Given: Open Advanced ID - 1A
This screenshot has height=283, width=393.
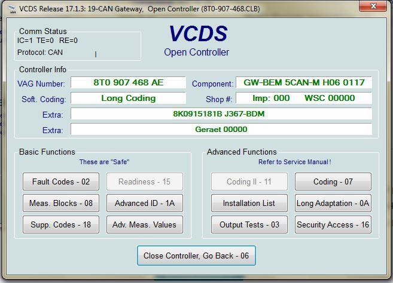Looking at the screenshot, I should [x=145, y=203].
